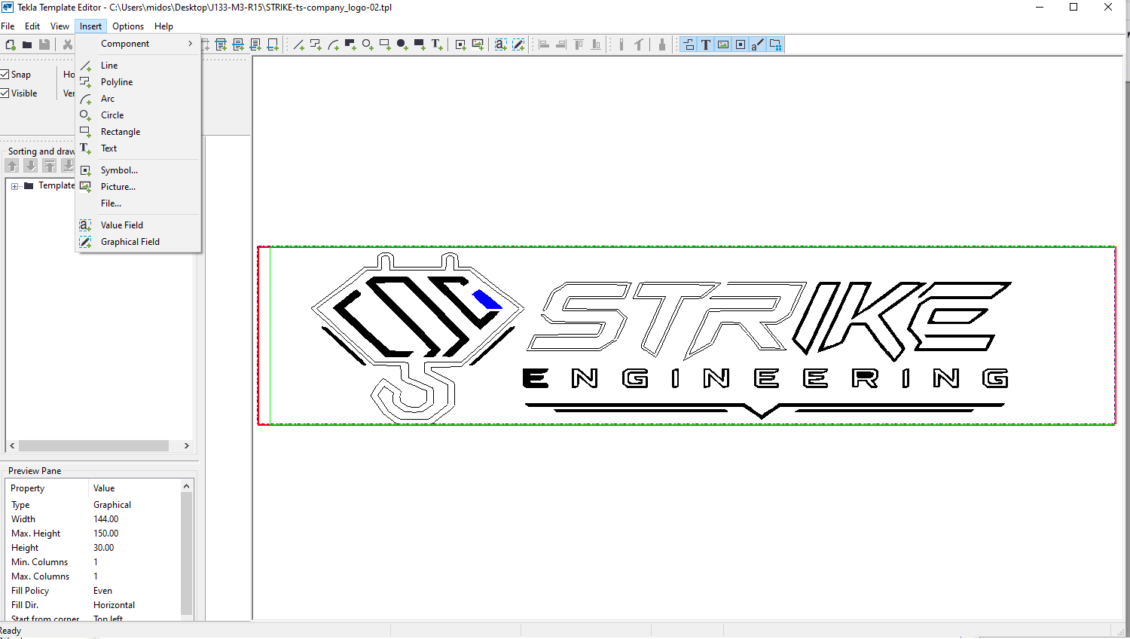Click the Width value 144.00
Image resolution: width=1130 pixels, height=639 pixels.
tap(106, 519)
